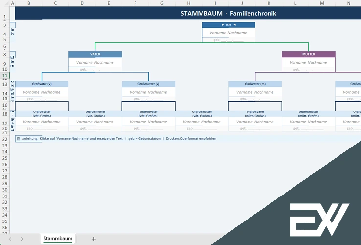Select the Großvater (m) header cell
The width and height of the screenshot is (361, 245).
[x=255, y=84]
